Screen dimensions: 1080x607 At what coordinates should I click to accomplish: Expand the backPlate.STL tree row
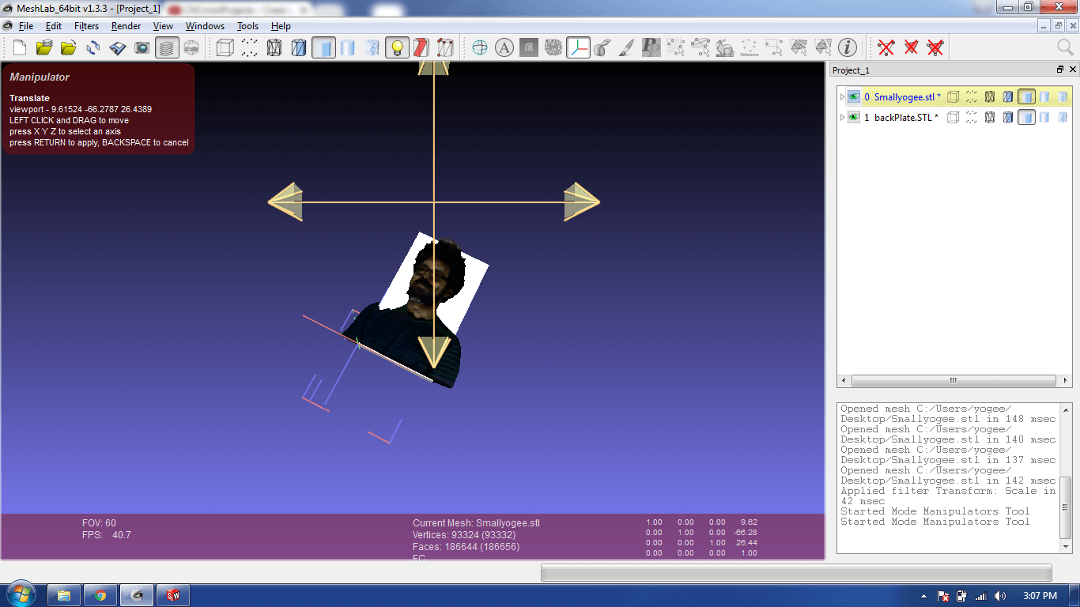coord(842,118)
